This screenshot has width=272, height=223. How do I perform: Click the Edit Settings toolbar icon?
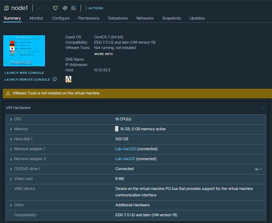click(x=65, y=8)
